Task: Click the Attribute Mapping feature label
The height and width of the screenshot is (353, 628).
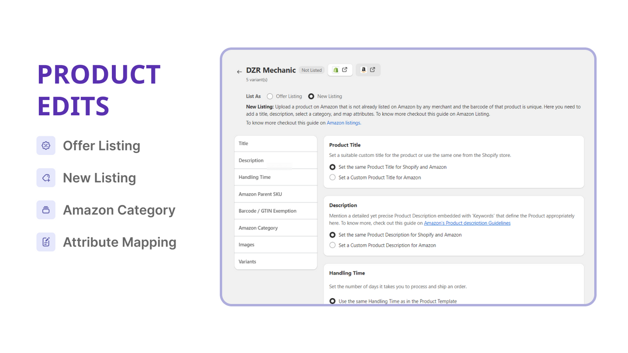Action: click(120, 242)
